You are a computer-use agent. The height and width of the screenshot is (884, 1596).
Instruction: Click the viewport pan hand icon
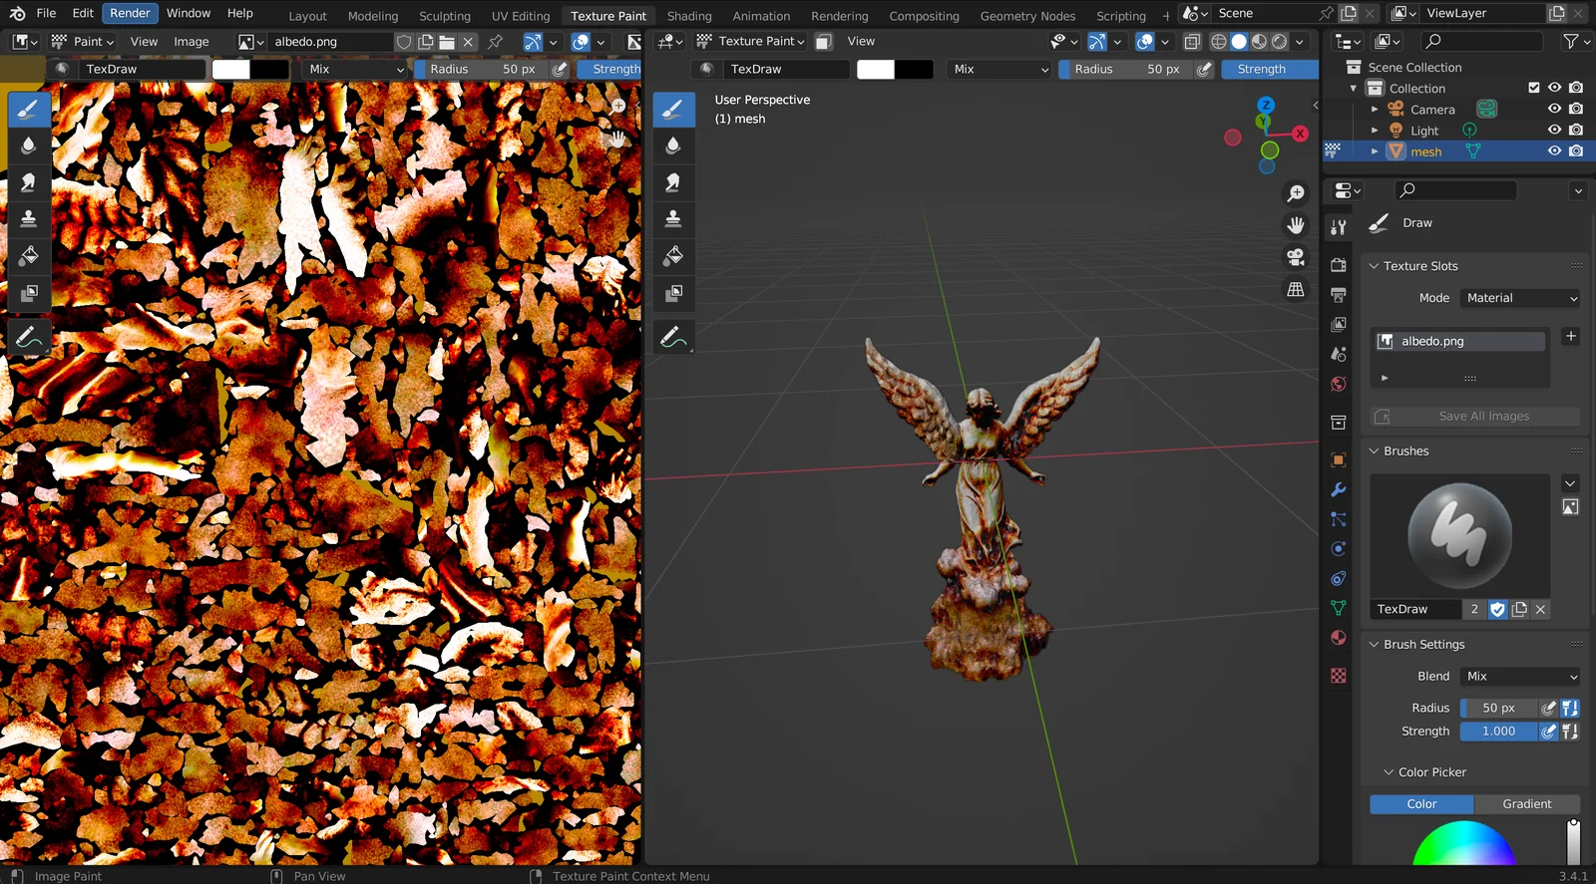click(x=1296, y=225)
